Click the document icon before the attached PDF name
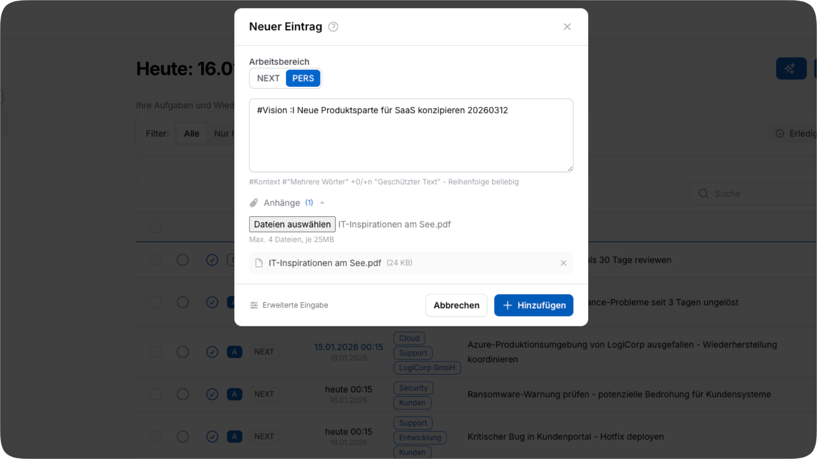 (258, 263)
